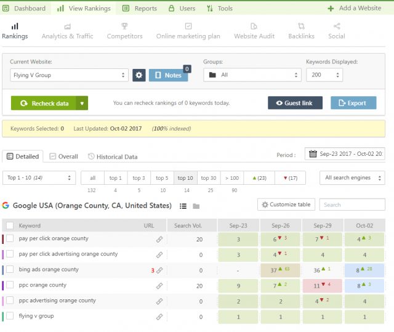The height and width of the screenshot is (332, 394).
Task: Open View Rankings in top menu
Action: click(x=84, y=8)
